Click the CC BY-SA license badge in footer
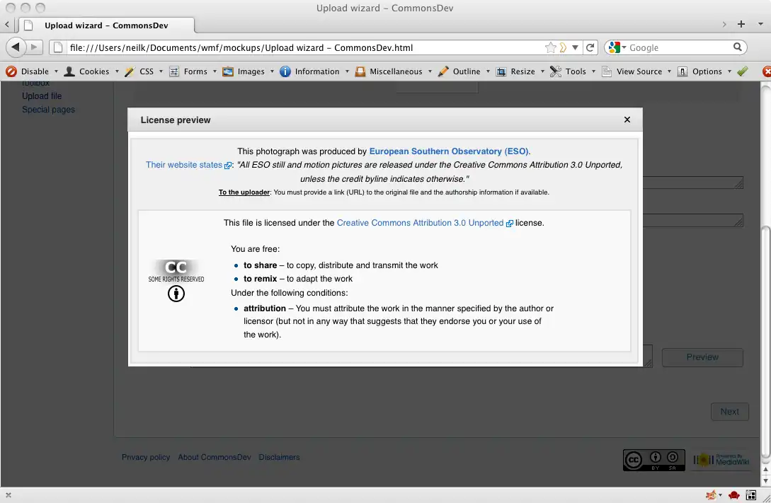 pyautogui.click(x=653, y=460)
